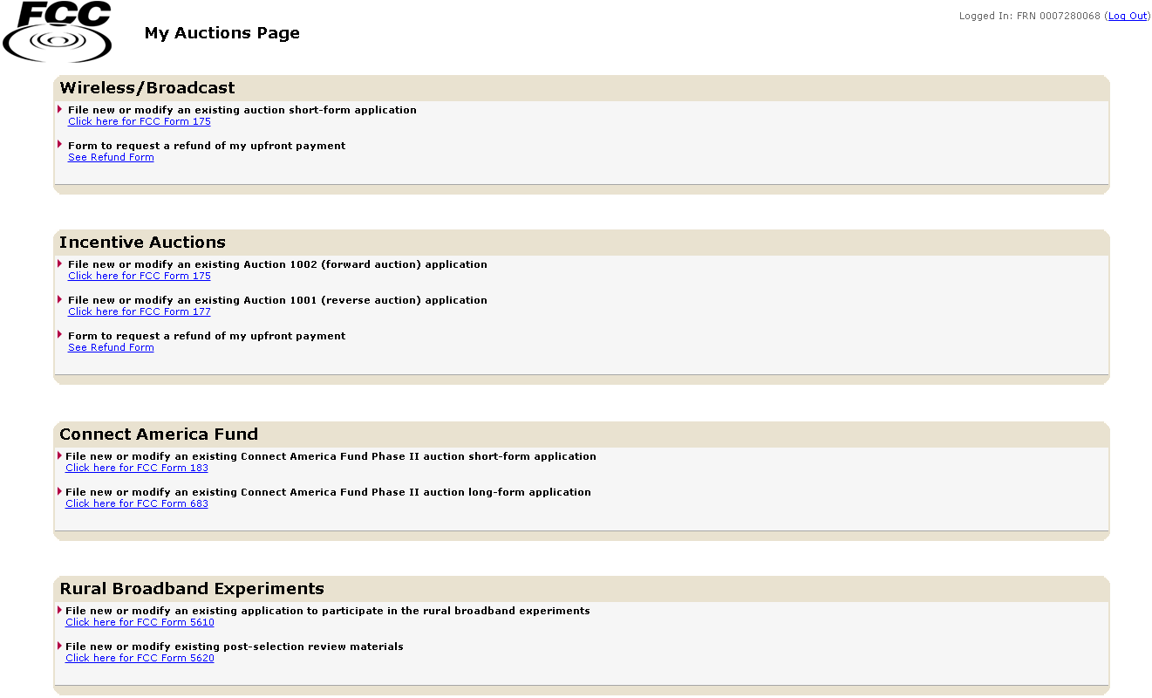
Task: Click 'File new or modify an existing auction short-form application' text
Action: [x=242, y=111]
